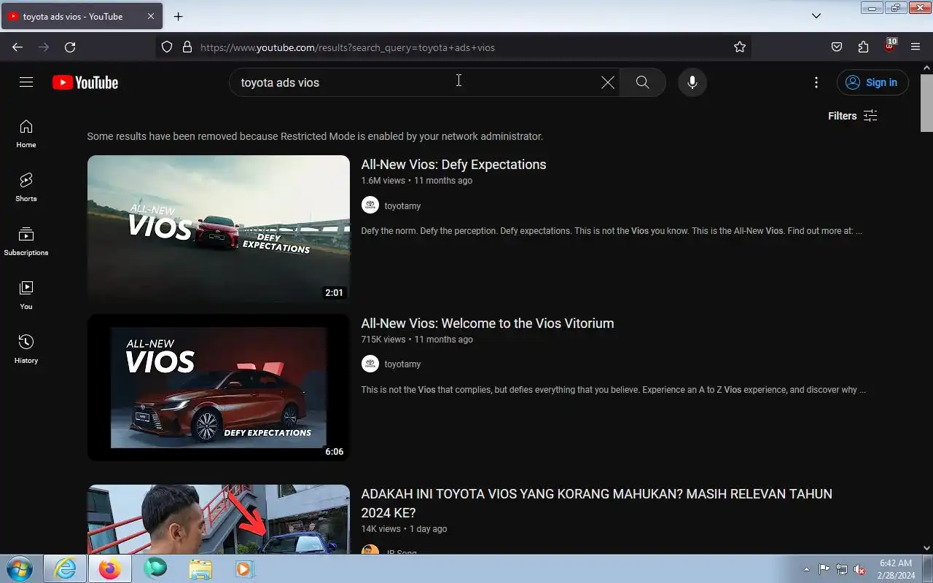Open History from the sidebar
Viewport: 933px width, 583px height.
point(26,349)
